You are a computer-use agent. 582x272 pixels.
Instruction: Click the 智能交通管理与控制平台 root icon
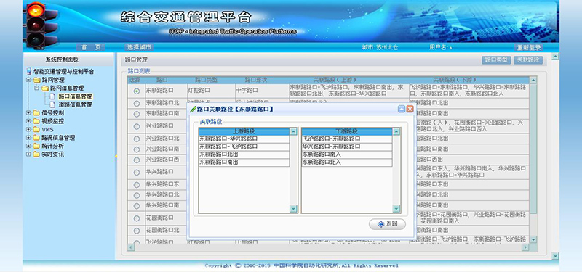[x=29, y=71]
